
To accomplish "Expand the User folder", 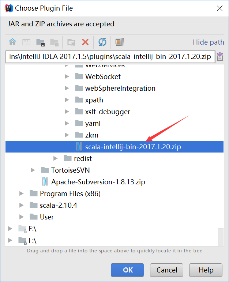I will (22, 217).
